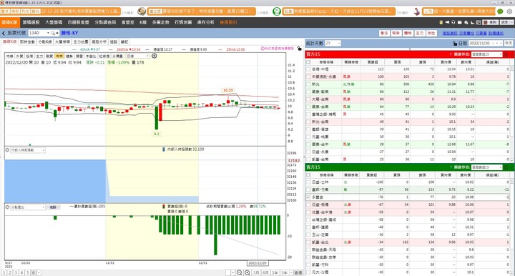515x276 pixels.
Task: Zoom in the chart with plus magnifier
Action: click(247, 272)
